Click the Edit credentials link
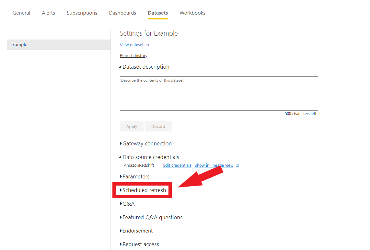This screenshot has height=250, width=370. tap(177, 165)
